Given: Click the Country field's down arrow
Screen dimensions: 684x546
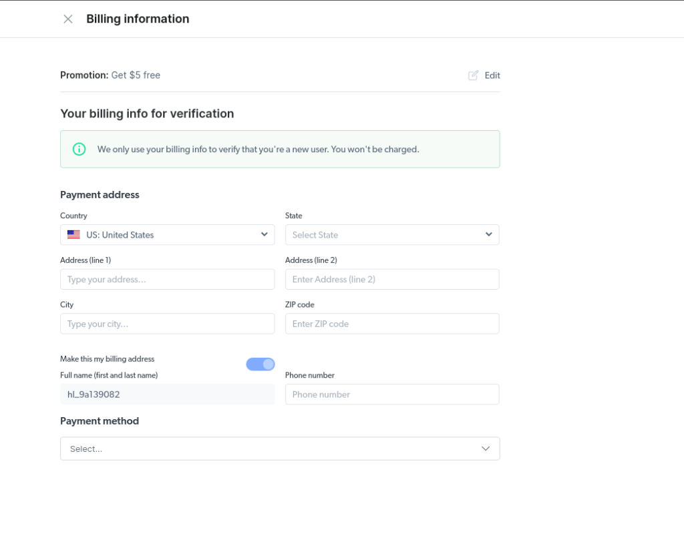Looking at the screenshot, I should (x=264, y=234).
